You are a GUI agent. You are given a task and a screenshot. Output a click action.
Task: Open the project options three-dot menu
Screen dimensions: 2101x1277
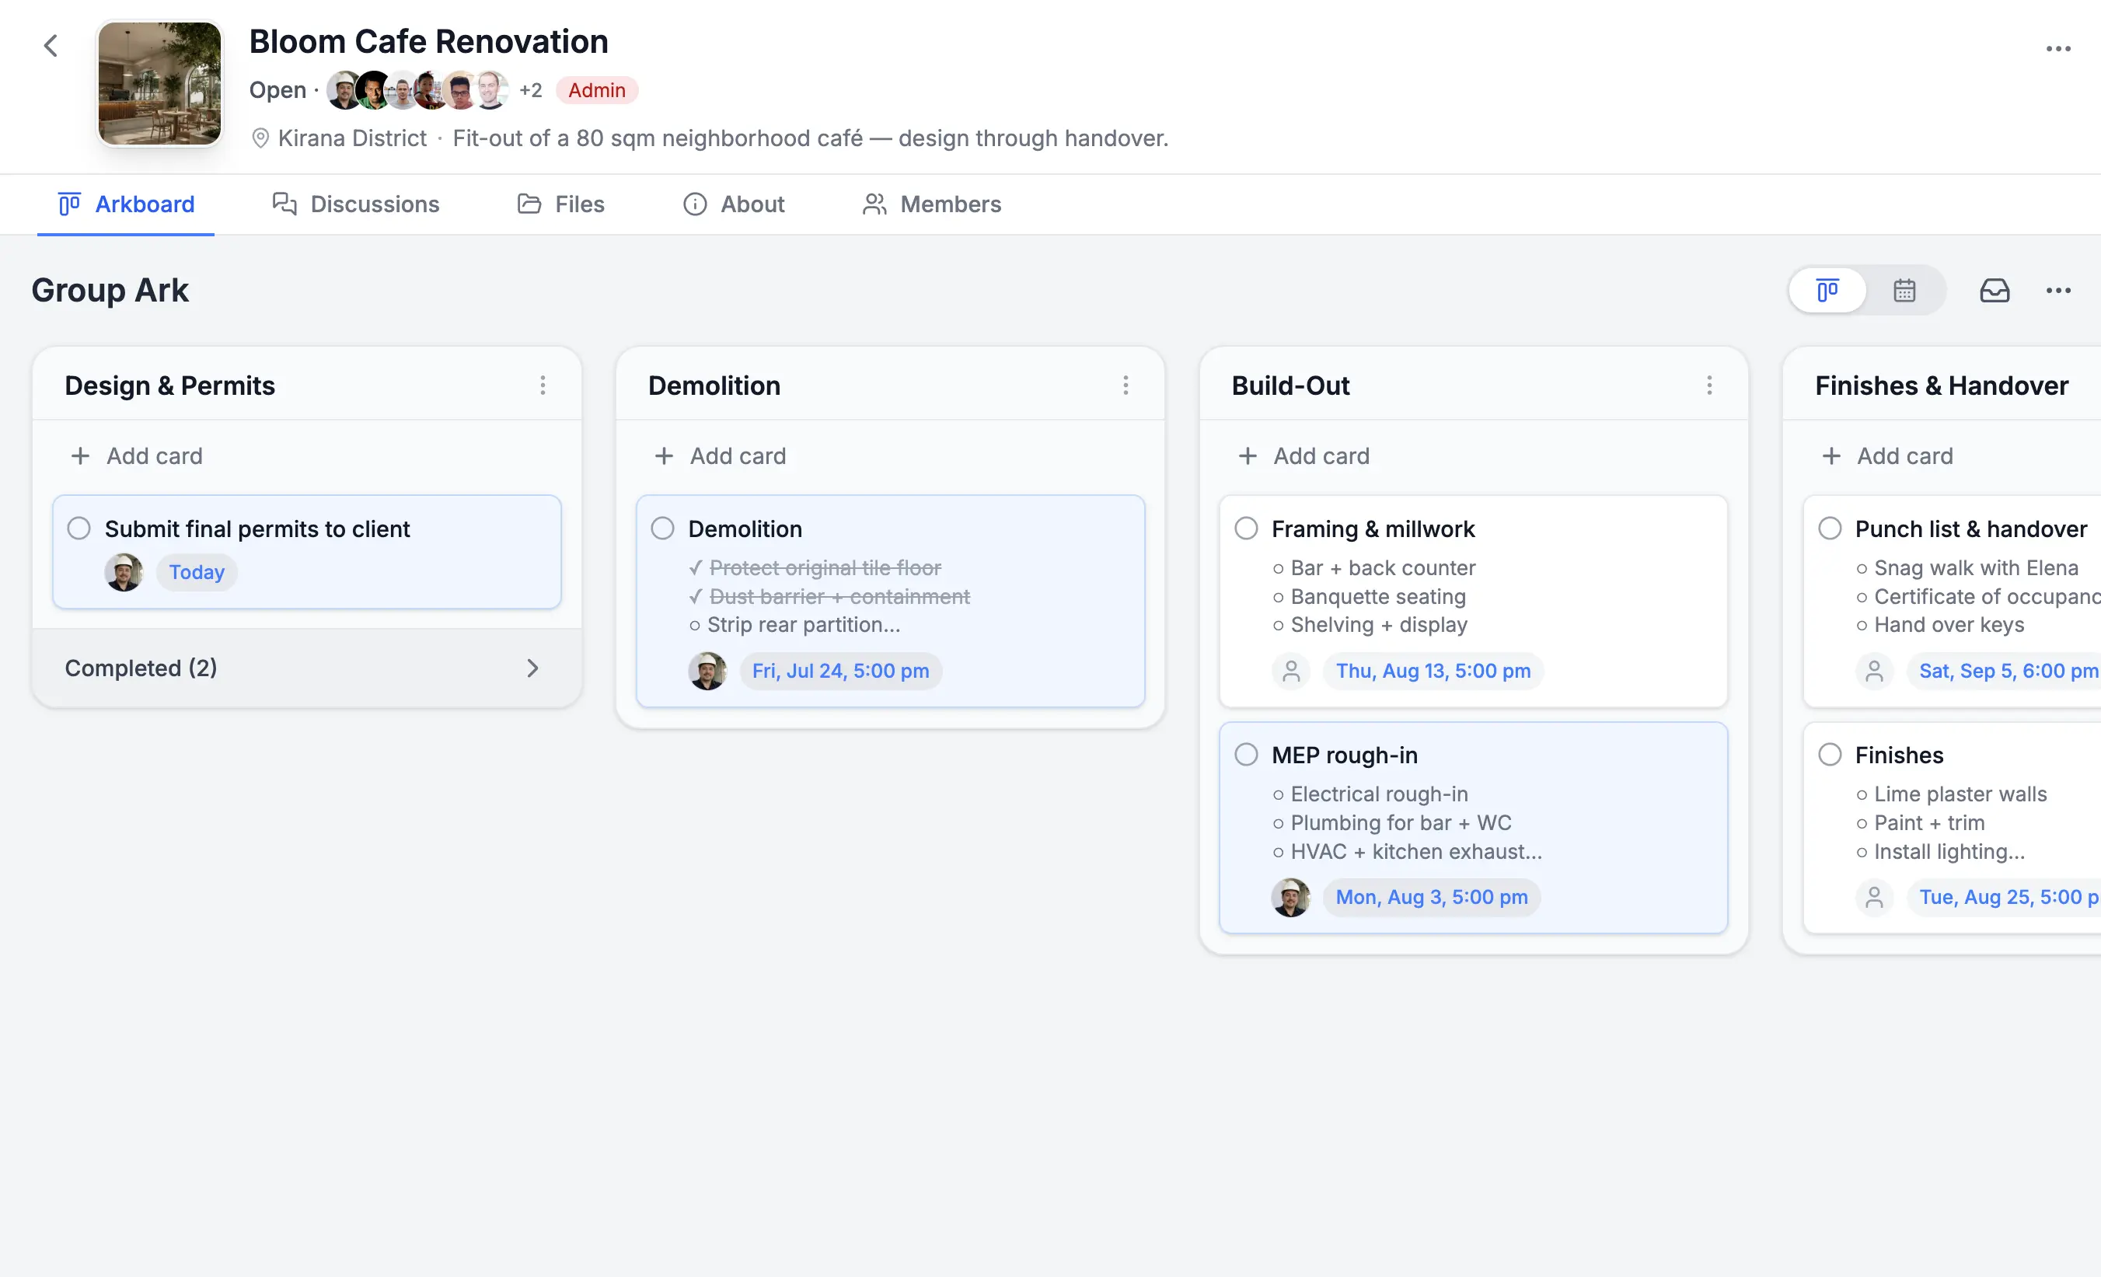click(2057, 49)
